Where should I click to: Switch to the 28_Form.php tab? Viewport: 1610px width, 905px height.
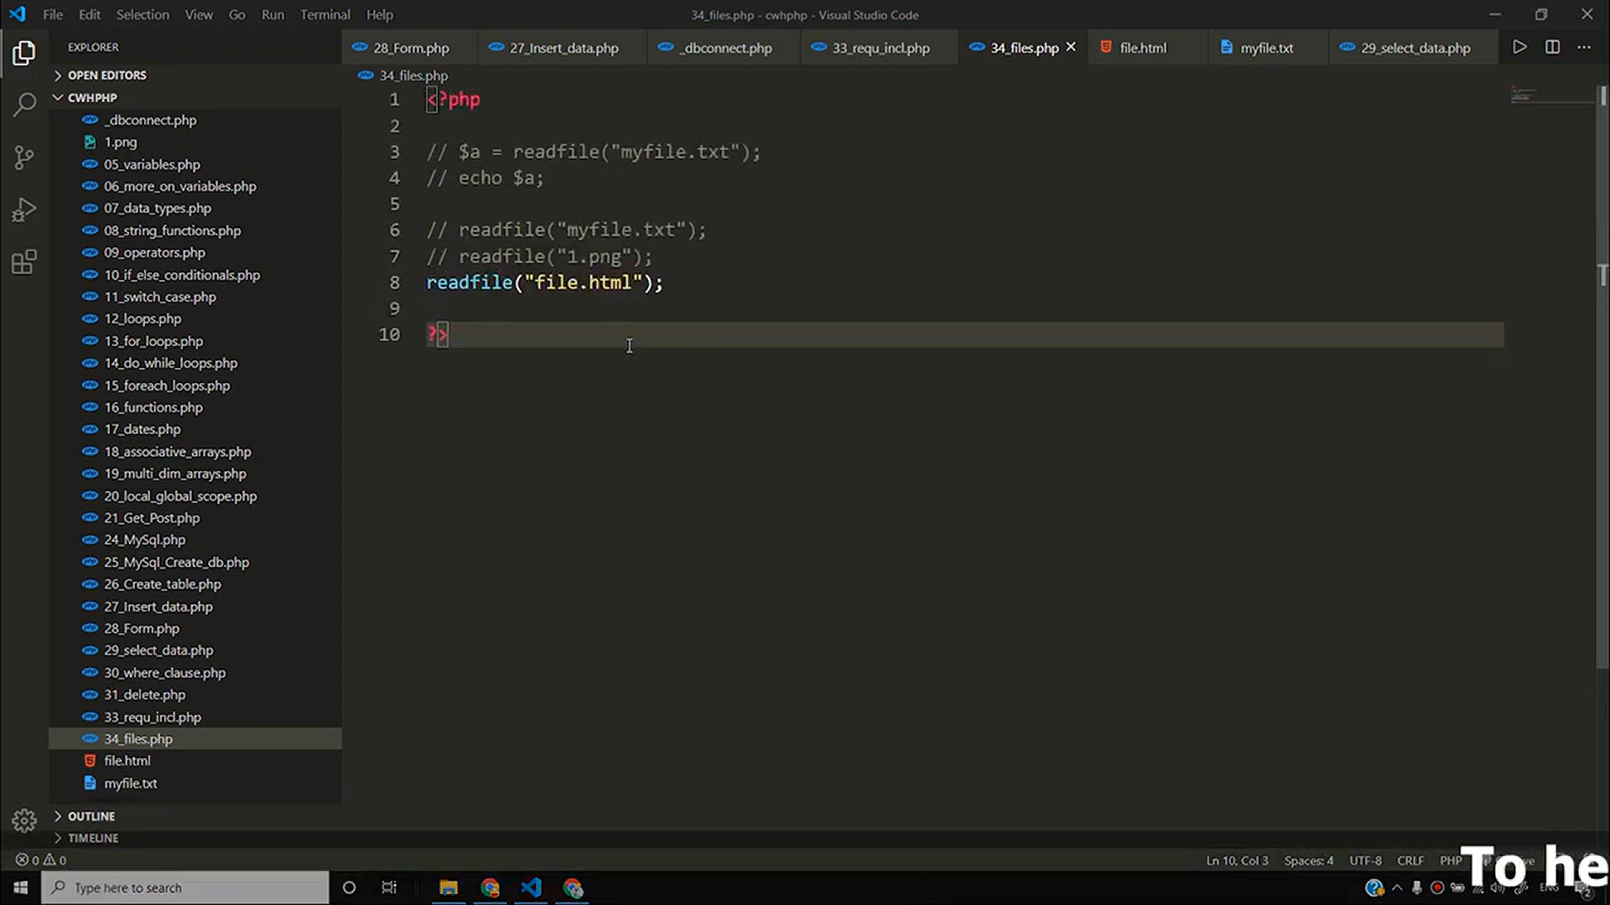point(411,48)
